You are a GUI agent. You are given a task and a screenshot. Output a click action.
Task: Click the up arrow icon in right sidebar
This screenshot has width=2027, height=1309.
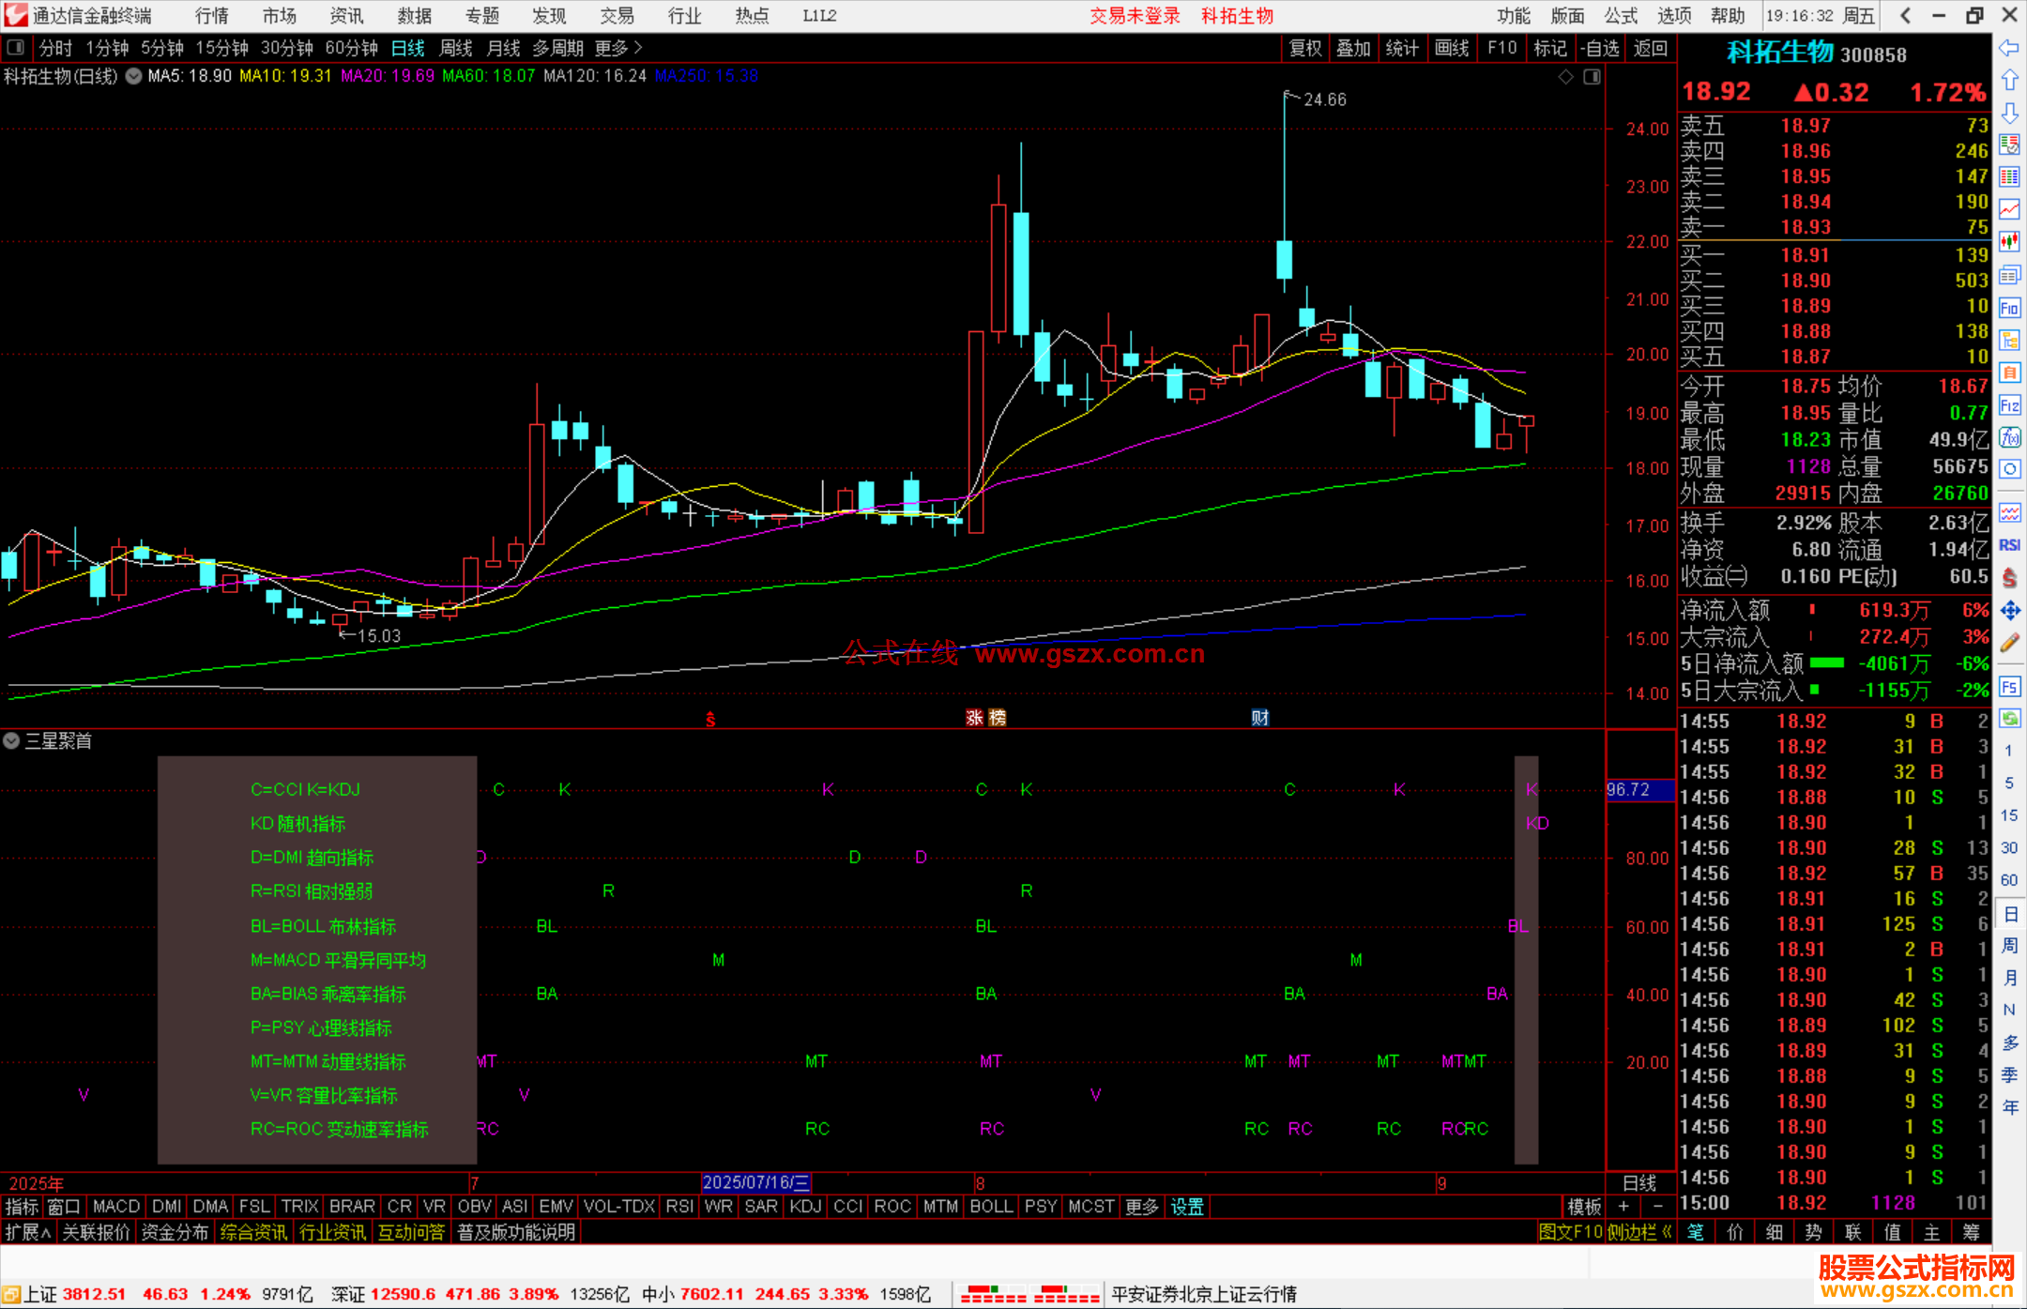(2009, 81)
